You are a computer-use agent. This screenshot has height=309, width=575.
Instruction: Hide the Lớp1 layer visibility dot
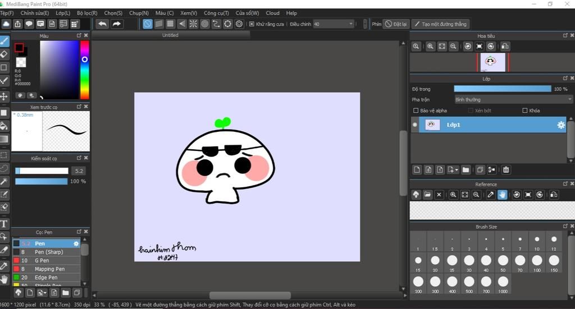[x=415, y=125]
